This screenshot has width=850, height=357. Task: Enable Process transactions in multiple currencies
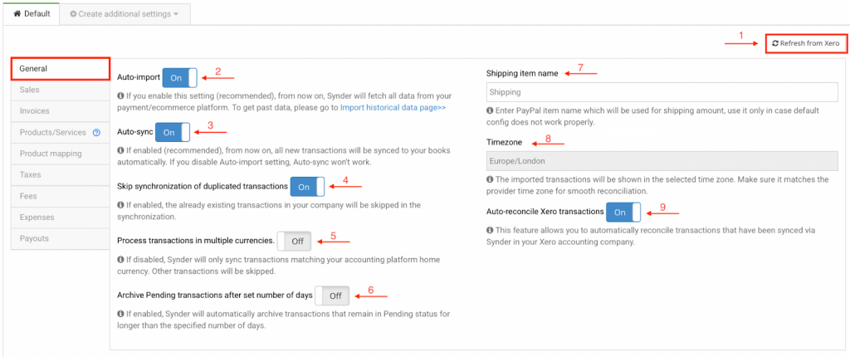(x=295, y=241)
